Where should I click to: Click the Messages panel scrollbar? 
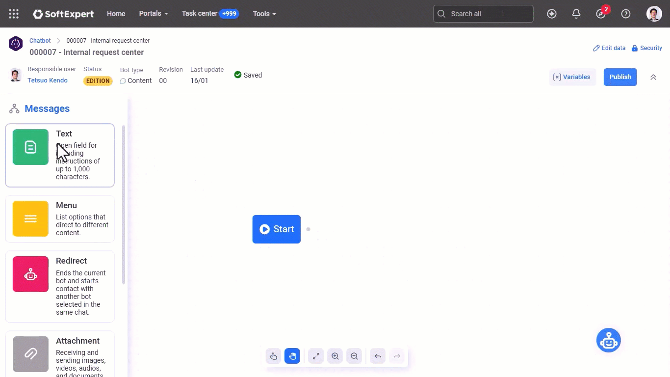tap(124, 205)
